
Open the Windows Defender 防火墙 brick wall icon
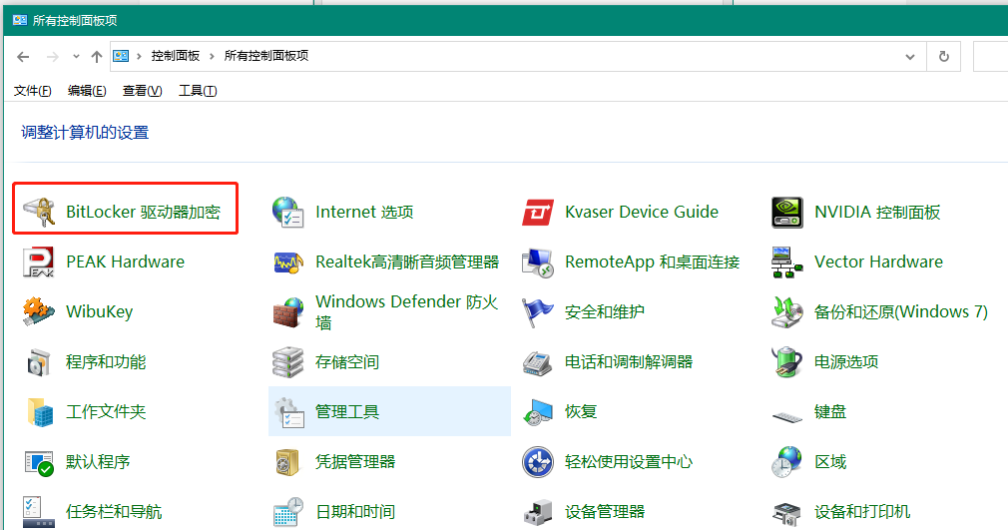288,312
